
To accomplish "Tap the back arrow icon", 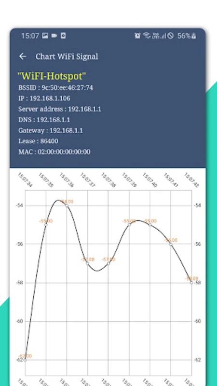I will (23, 56).
